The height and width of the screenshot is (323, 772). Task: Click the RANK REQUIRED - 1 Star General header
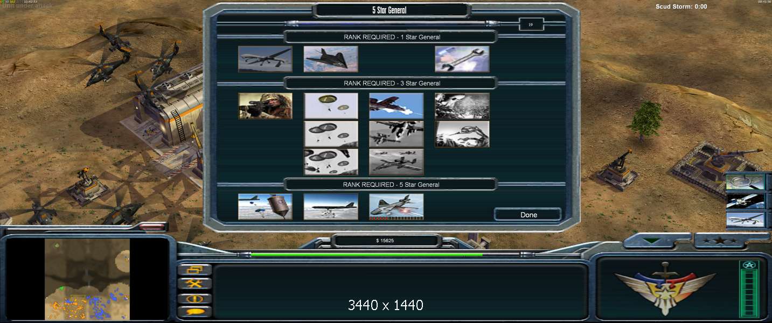coord(392,37)
